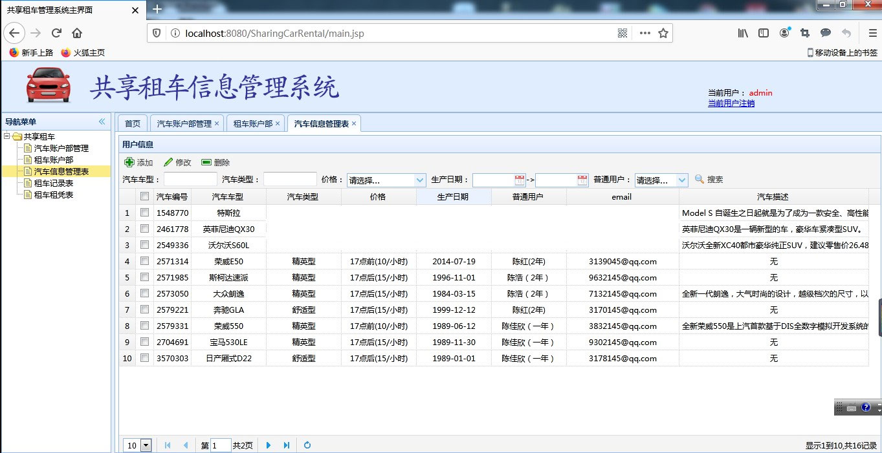Click the next page arrow icon
Viewport: 882px width, 453px height.
coord(268,445)
